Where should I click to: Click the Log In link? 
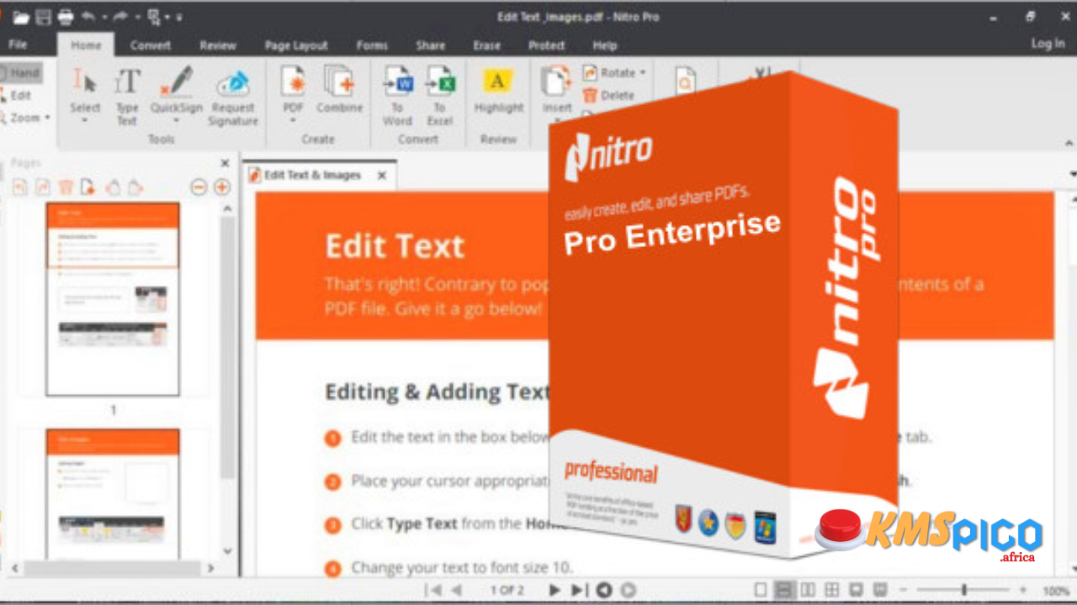click(x=1048, y=44)
